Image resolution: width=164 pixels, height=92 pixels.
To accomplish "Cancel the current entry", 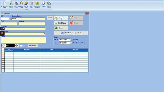I will tap(50, 18).
